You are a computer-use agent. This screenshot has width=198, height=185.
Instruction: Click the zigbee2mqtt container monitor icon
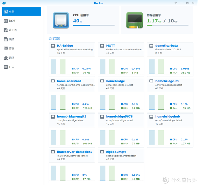pyautogui.click(x=102, y=152)
